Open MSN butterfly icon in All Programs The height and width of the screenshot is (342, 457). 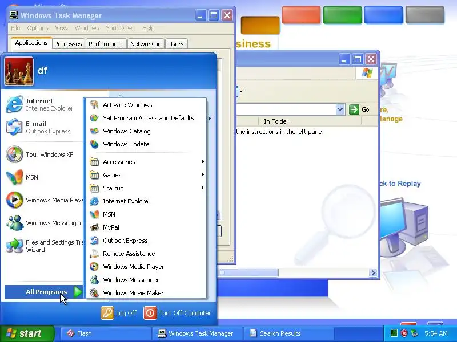point(94,214)
